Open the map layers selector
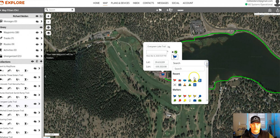 48,33
